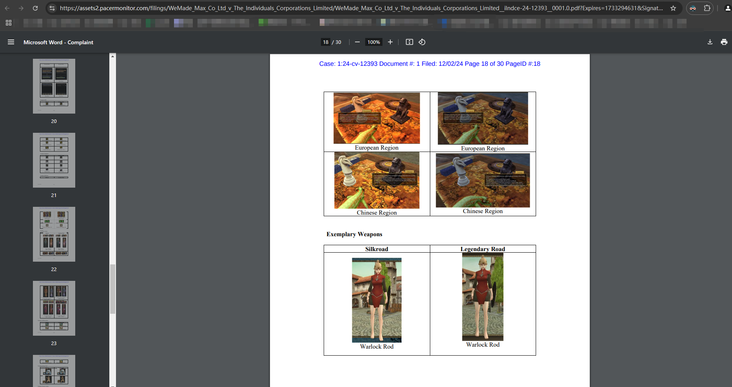This screenshot has height=387, width=732.
Task: Open the PDF viewer menu
Action: (x=11, y=42)
